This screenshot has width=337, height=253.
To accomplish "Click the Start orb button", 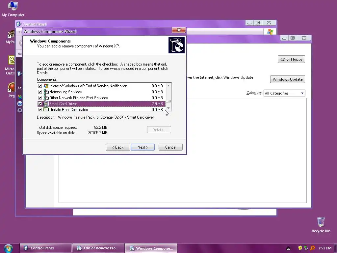I will [x=8, y=248].
